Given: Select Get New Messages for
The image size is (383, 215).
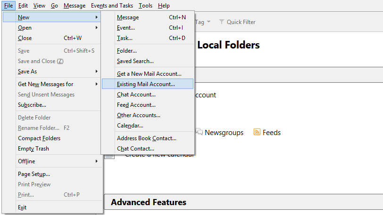Looking at the screenshot, I should (x=51, y=84).
